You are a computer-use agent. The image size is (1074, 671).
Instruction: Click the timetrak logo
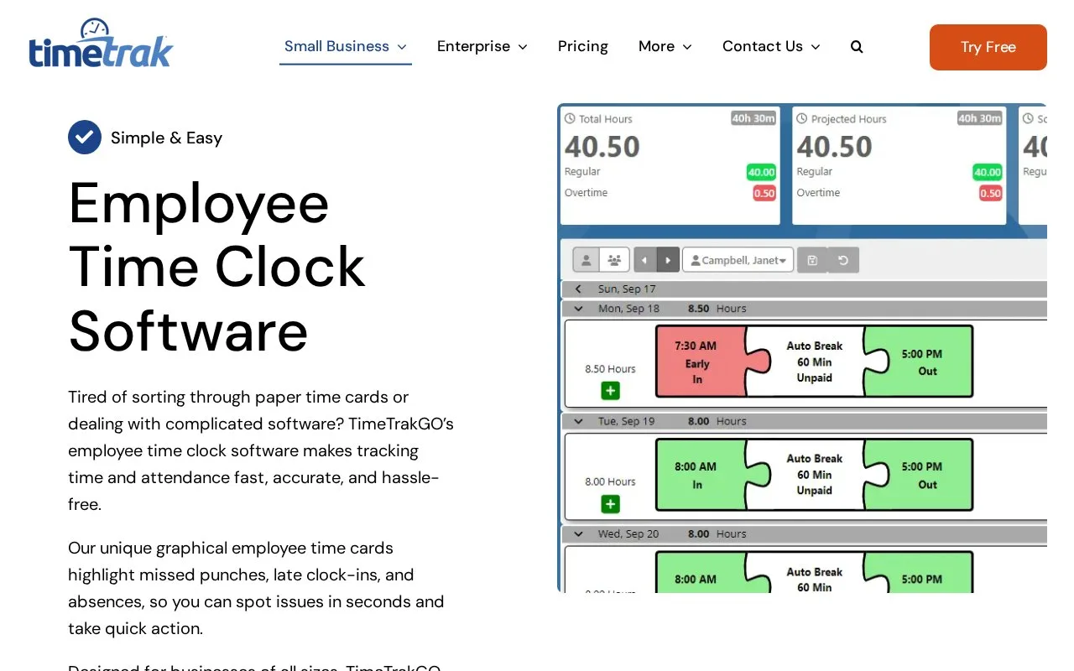click(101, 43)
